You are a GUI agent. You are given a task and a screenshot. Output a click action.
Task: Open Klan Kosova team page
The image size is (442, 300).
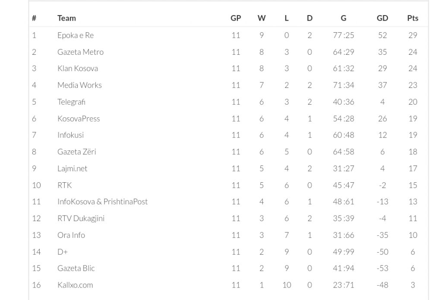click(x=78, y=69)
